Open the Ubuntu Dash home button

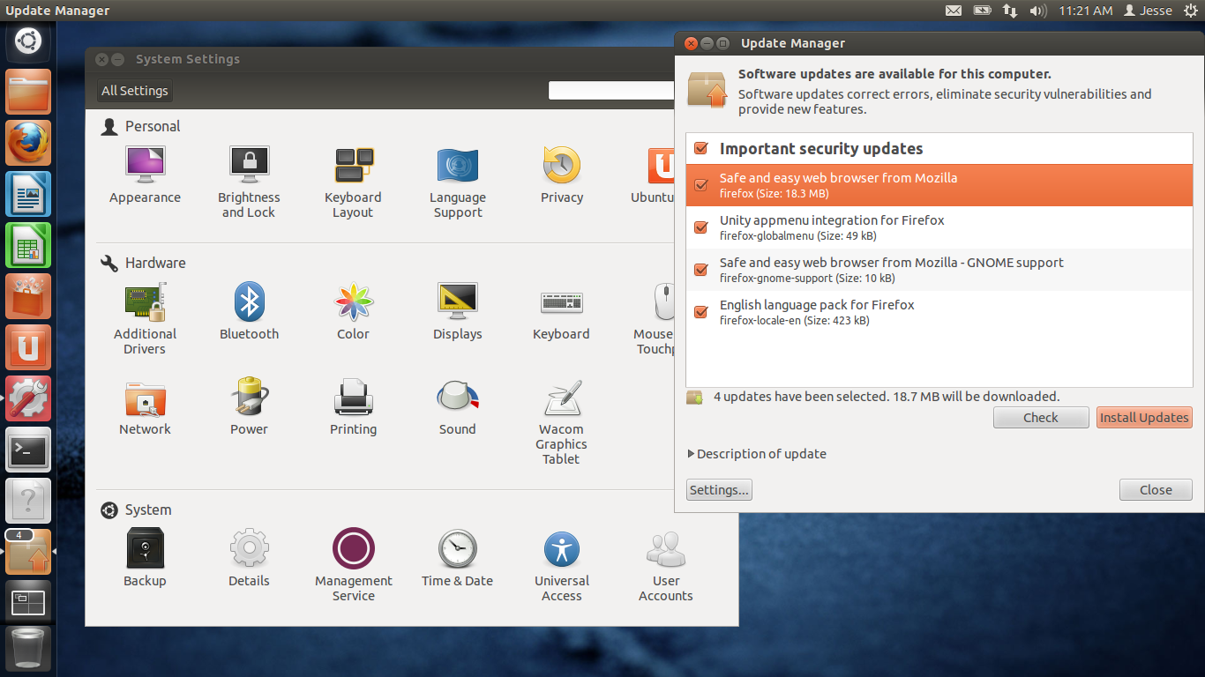pos(28,41)
